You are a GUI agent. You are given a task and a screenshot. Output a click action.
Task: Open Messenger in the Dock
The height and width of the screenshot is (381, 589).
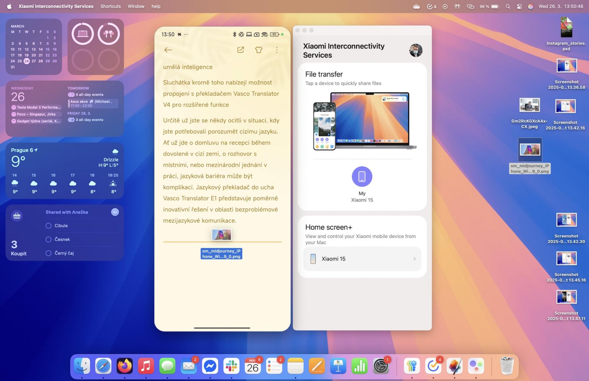pos(210,366)
